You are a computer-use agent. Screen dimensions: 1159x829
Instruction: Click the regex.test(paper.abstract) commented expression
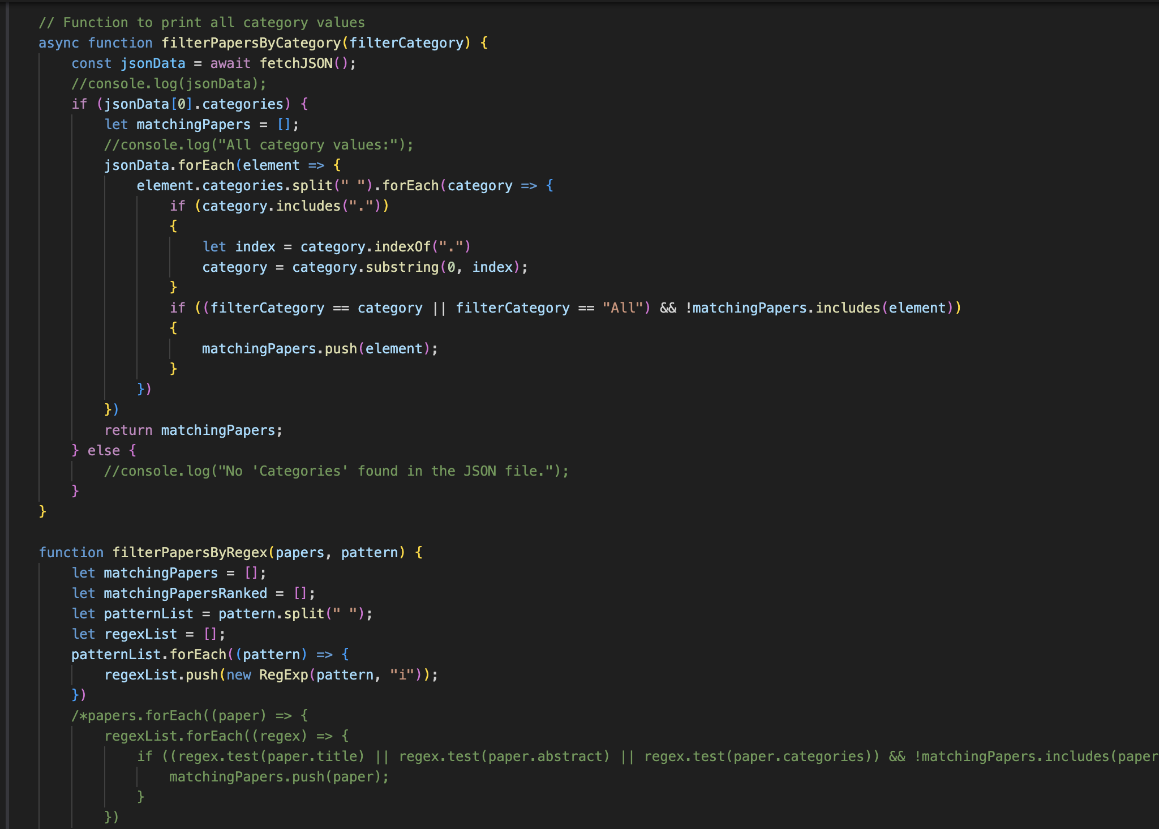tap(504, 757)
